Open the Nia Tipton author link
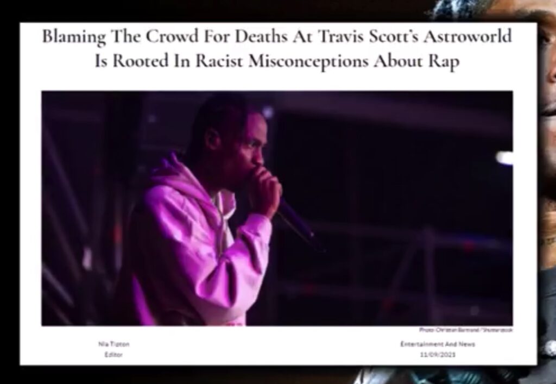This screenshot has width=556, height=384. (113, 344)
